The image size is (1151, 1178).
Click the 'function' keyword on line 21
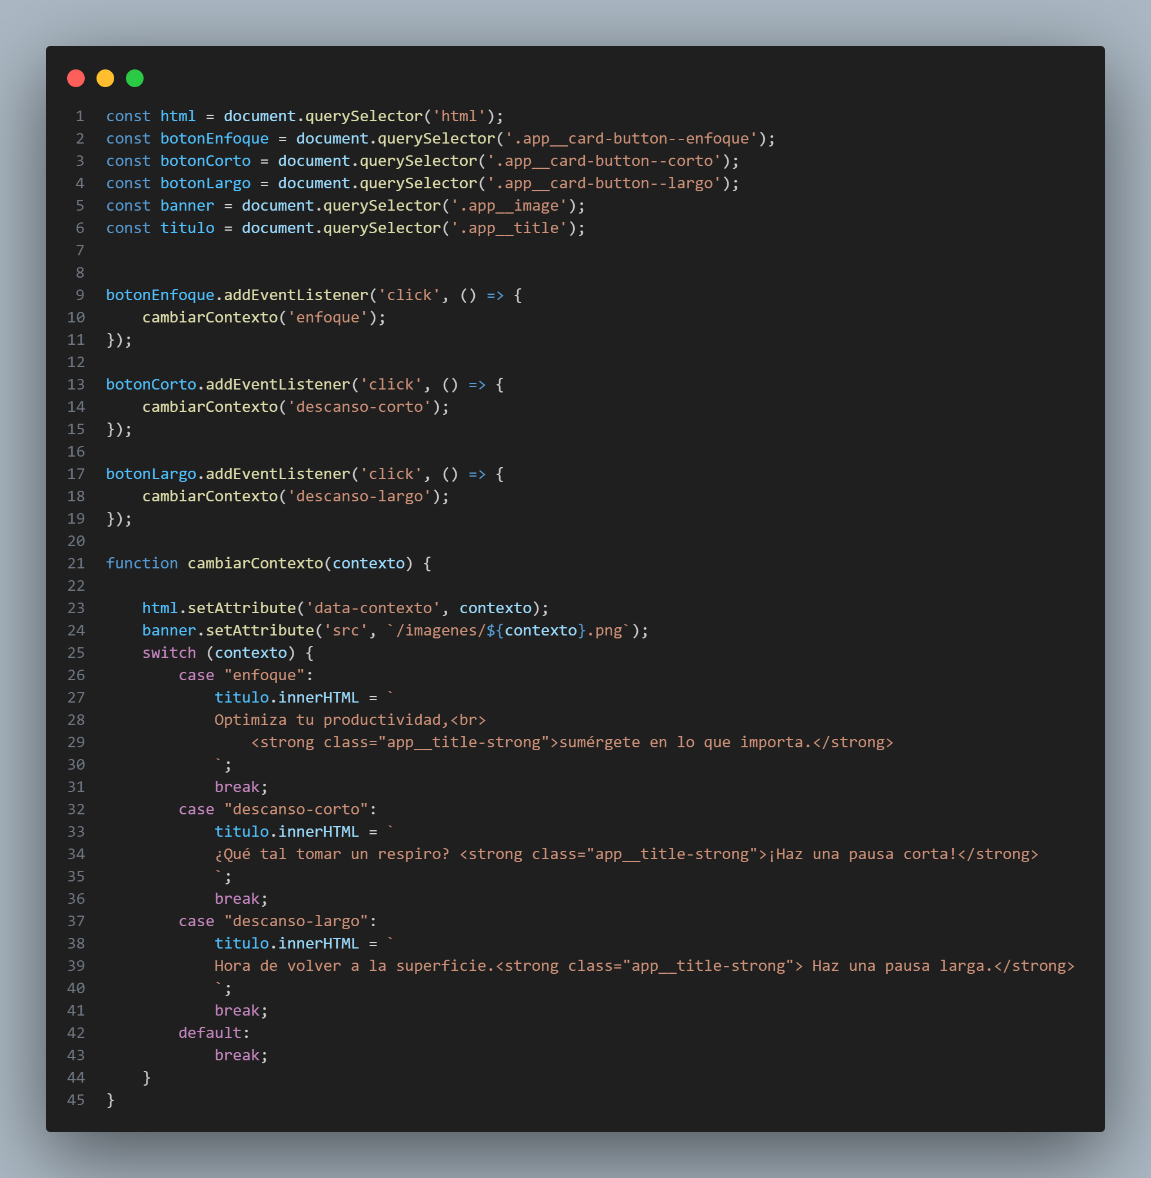[142, 563]
